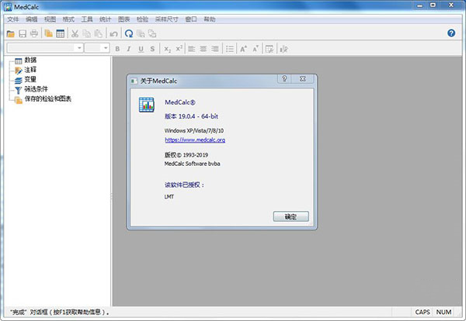Open the 统计 menu
This screenshot has height=321, width=466.
coord(105,19)
